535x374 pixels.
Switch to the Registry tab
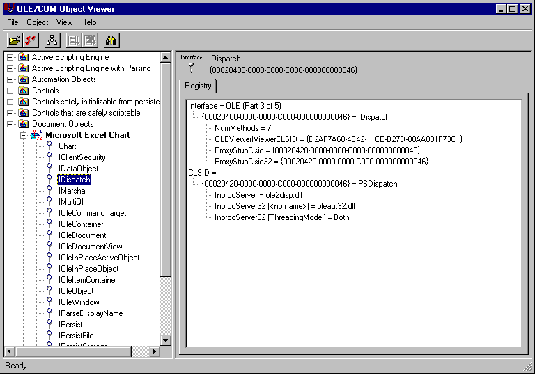198,86
